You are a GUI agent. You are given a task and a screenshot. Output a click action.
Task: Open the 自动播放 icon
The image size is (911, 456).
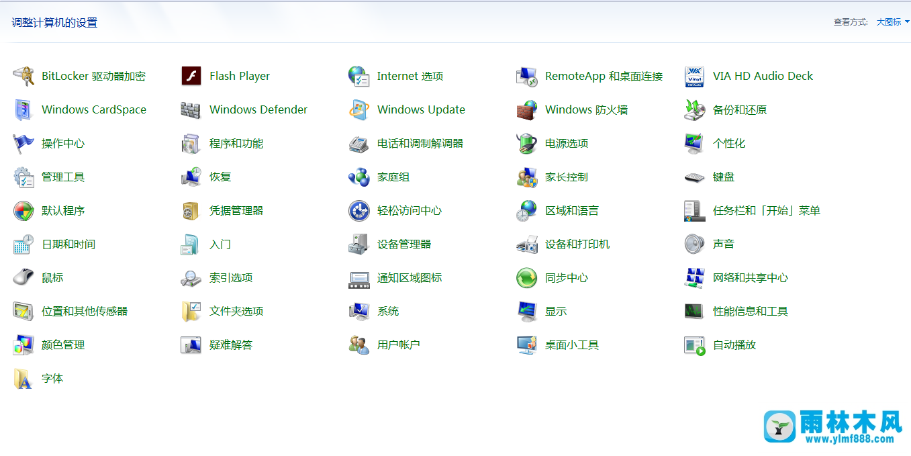point(695,345)
